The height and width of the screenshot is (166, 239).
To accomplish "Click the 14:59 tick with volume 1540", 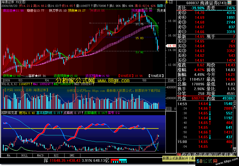I will pyautogui.click(x=205, y=104).
